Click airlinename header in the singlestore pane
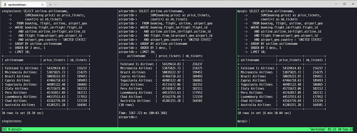 [x=14, y=60]
